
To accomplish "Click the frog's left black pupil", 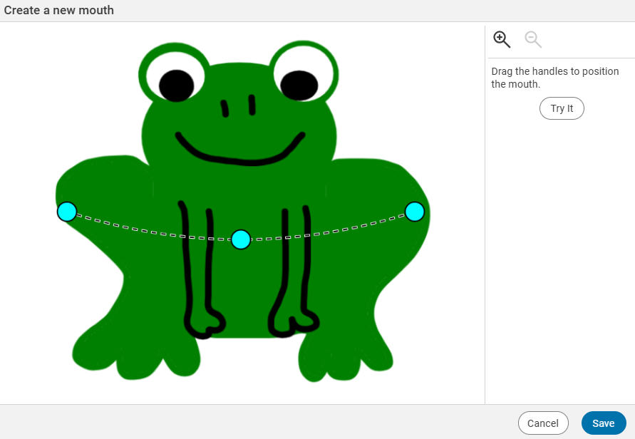I will pos(176,86).
